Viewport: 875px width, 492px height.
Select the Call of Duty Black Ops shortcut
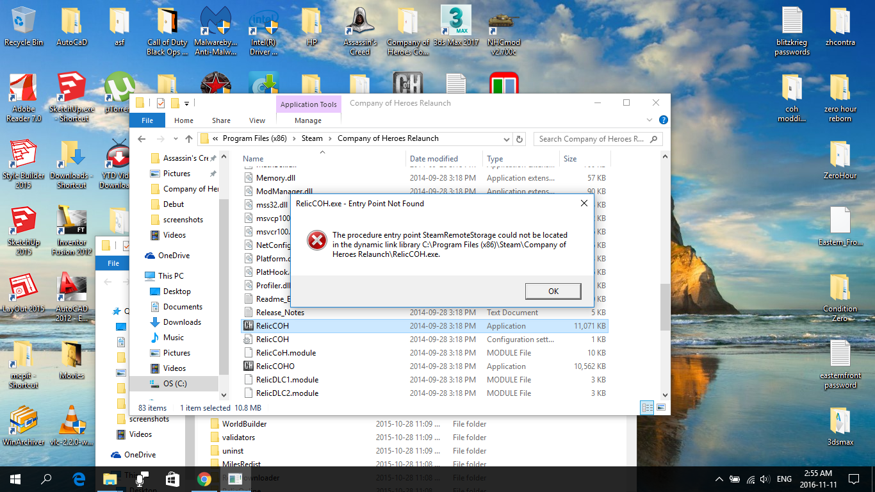[167, 31]
